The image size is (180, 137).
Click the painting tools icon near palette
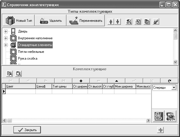170,116
